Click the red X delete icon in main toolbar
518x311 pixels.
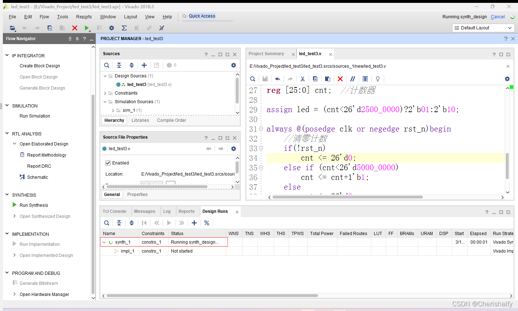(75, 28)
